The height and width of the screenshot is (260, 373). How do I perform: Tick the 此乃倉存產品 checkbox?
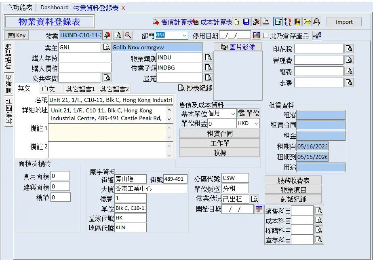[266, 36]
